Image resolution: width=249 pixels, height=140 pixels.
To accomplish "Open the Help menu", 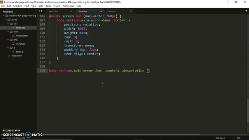I will click(x=79, y=6).
